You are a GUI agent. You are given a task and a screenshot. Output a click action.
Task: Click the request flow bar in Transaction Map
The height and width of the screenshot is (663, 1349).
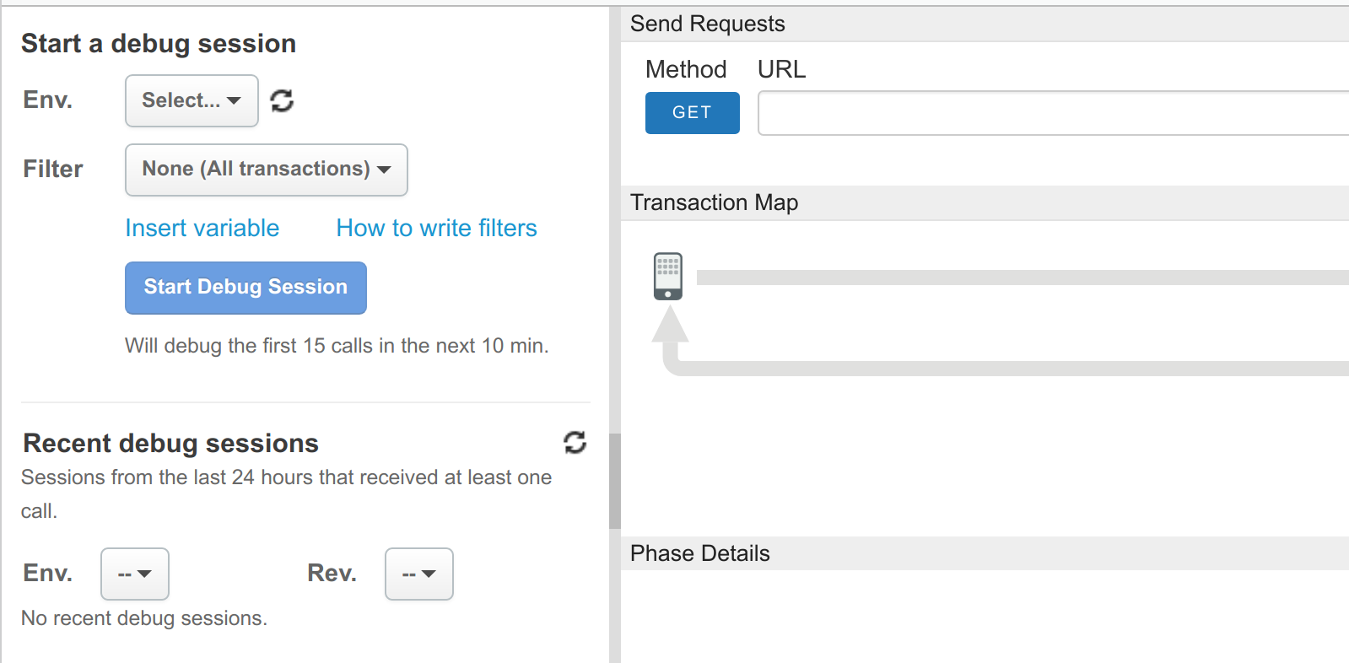pyautogui.click(x=1021, y=278)
